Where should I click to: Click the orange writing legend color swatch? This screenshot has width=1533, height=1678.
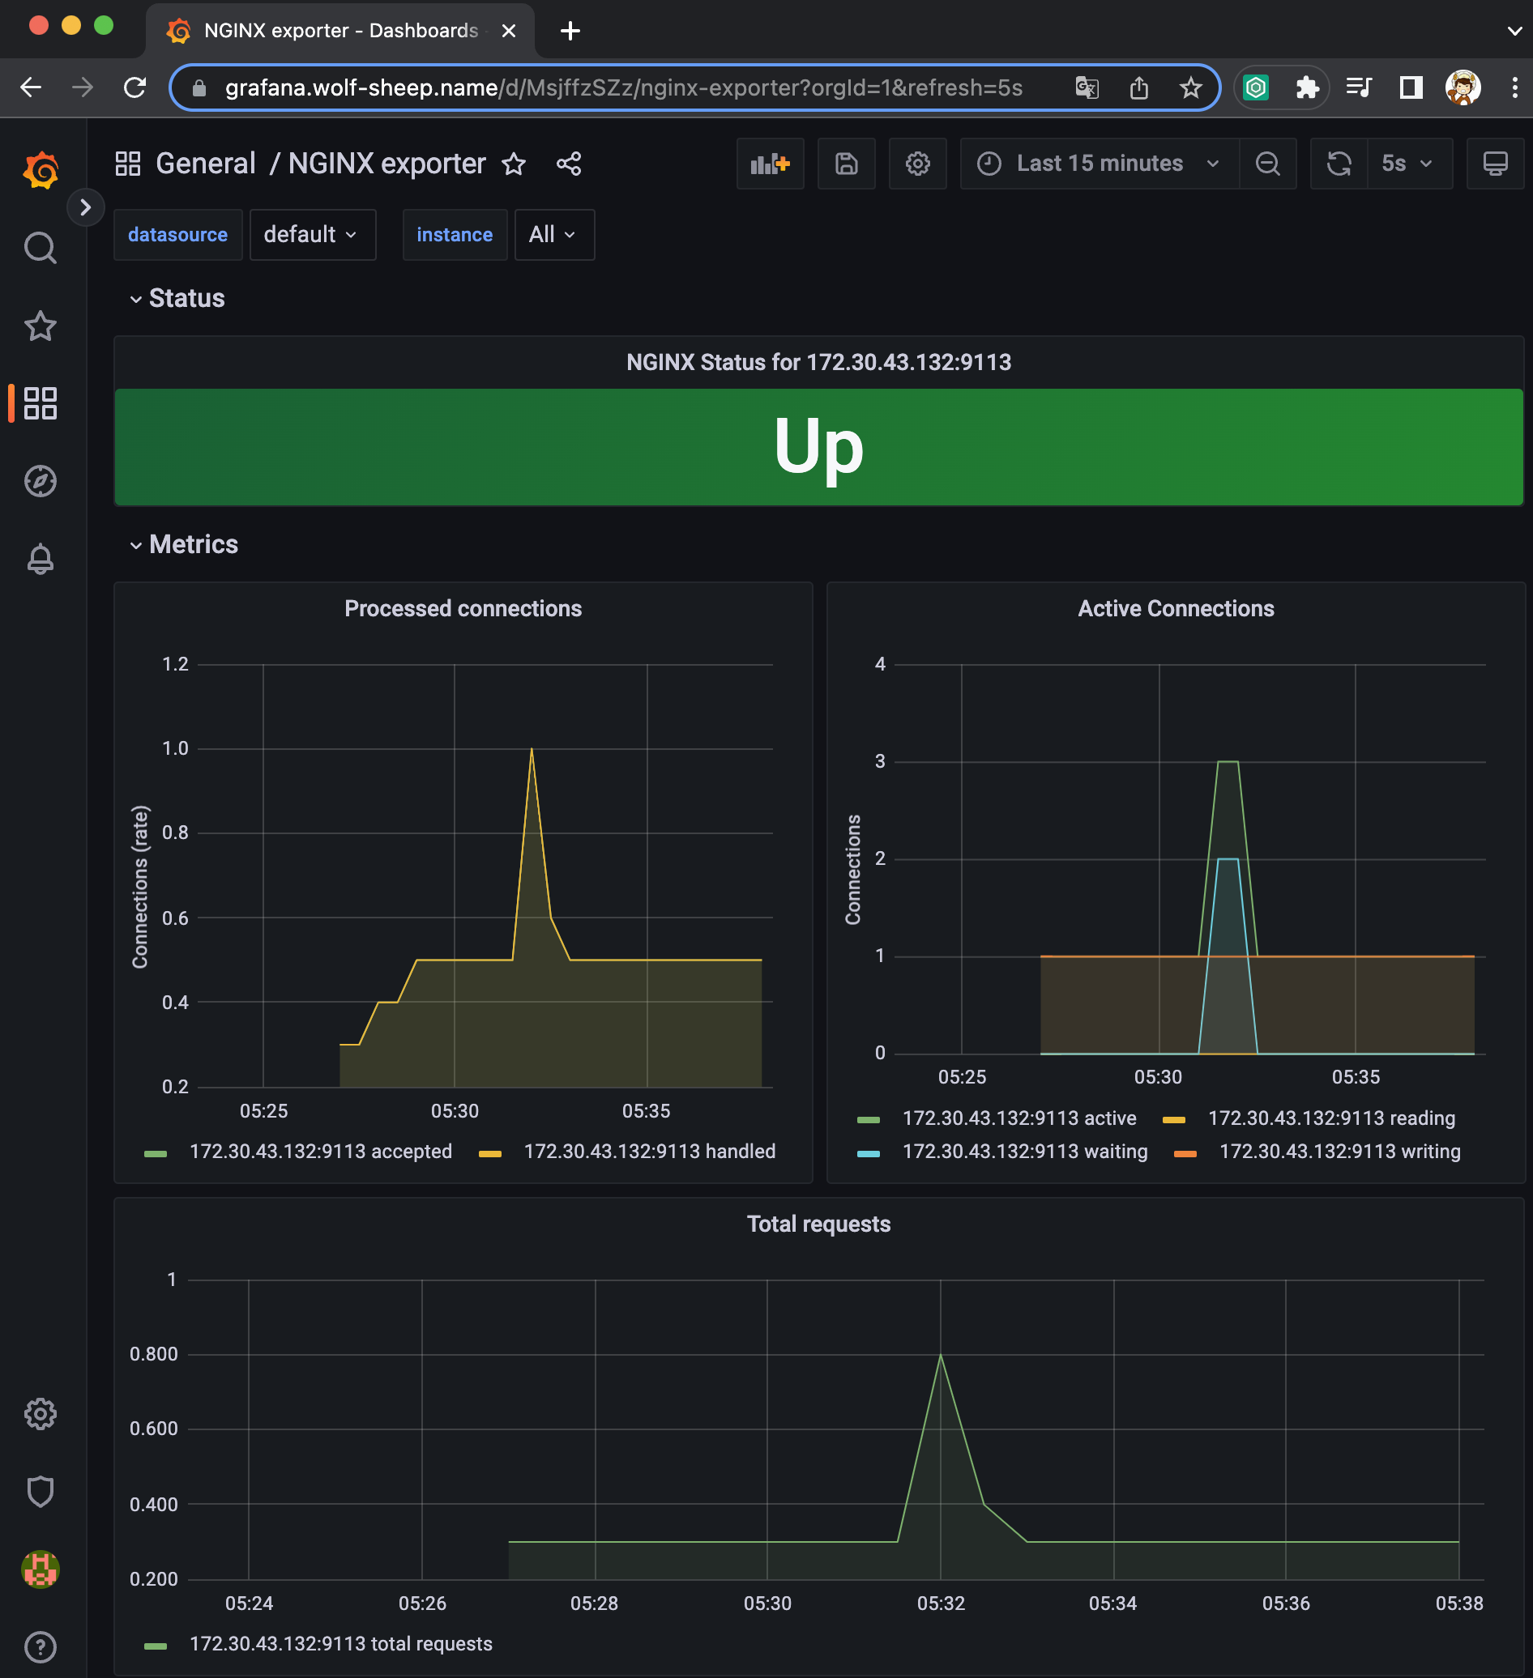(x=1185, y=1153)
